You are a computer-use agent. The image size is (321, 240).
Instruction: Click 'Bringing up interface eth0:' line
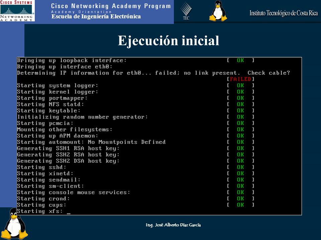coord(65,67)
